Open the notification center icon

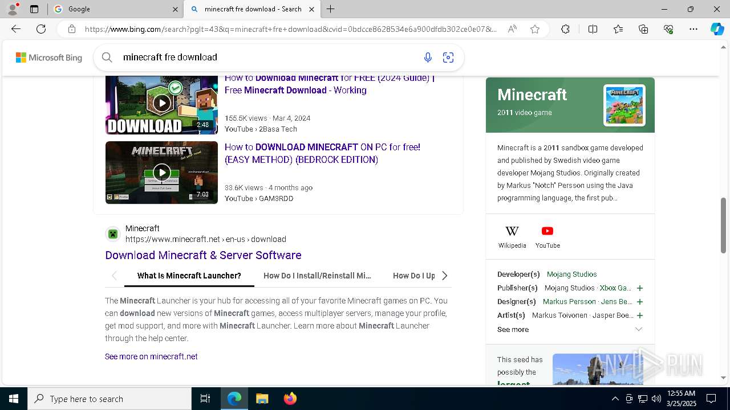tap(711, 399)
